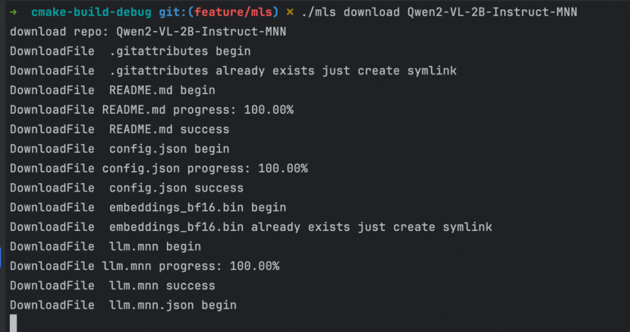Click the 'config.json success' line

(127, 188)
